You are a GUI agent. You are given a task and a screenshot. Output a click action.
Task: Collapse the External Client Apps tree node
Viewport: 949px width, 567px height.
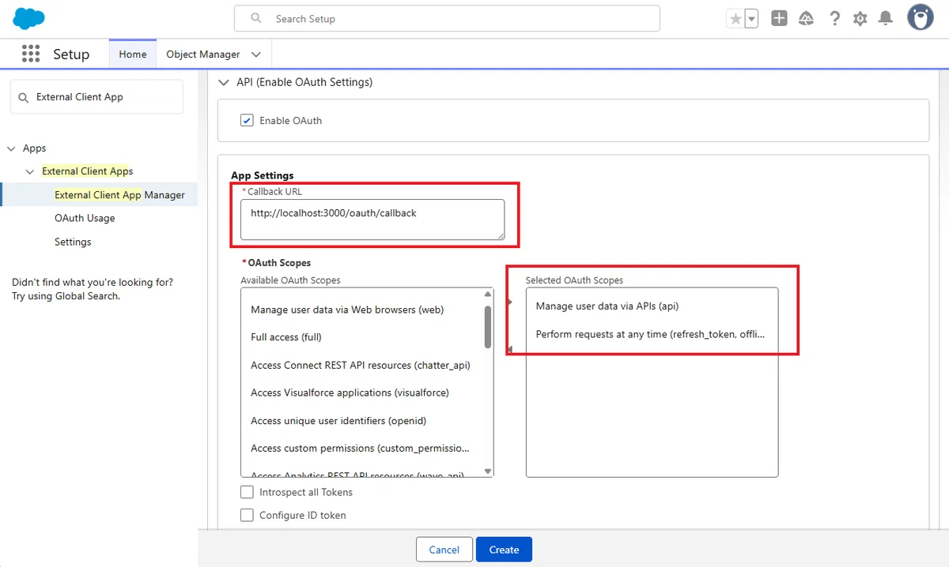point(30,171)
